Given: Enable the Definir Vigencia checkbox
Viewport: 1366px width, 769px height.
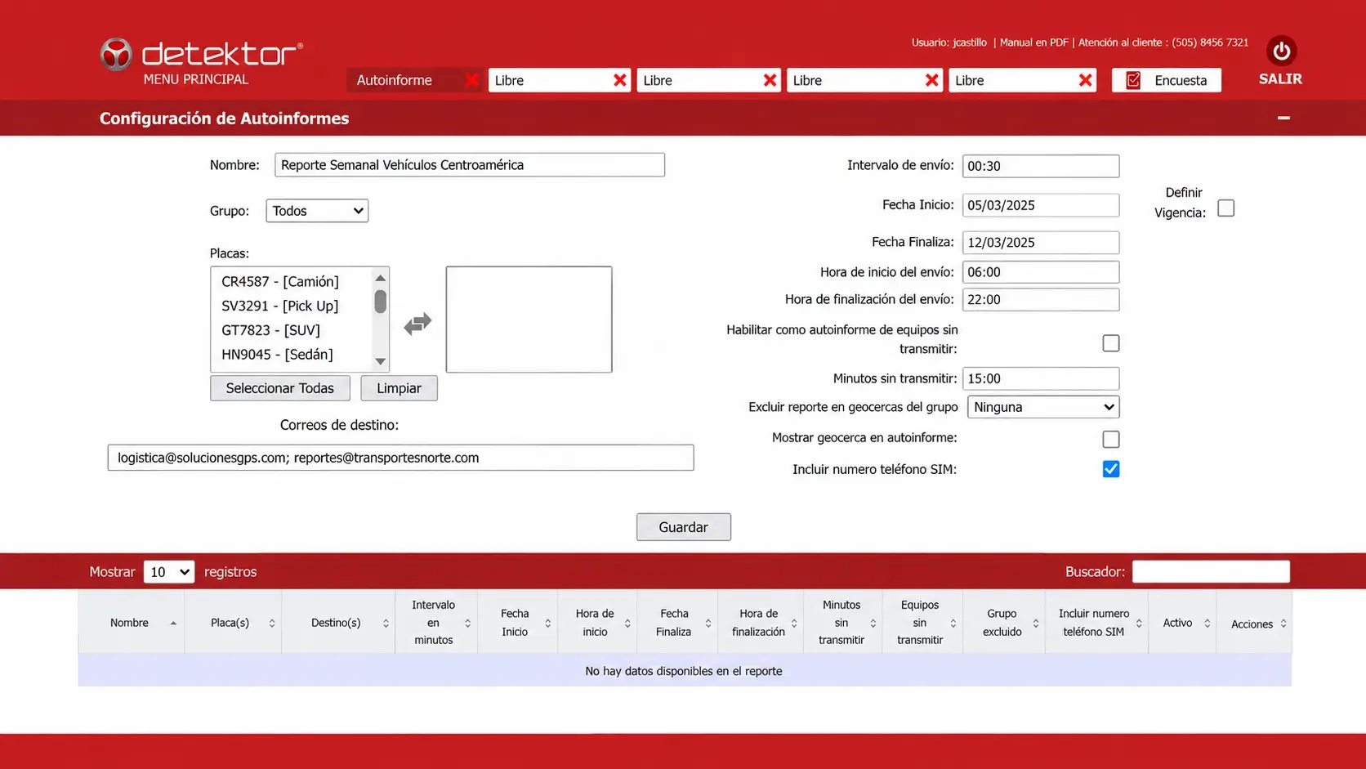Looking at the screenshot, I should pyautogui.click(x=1226, y=208).
